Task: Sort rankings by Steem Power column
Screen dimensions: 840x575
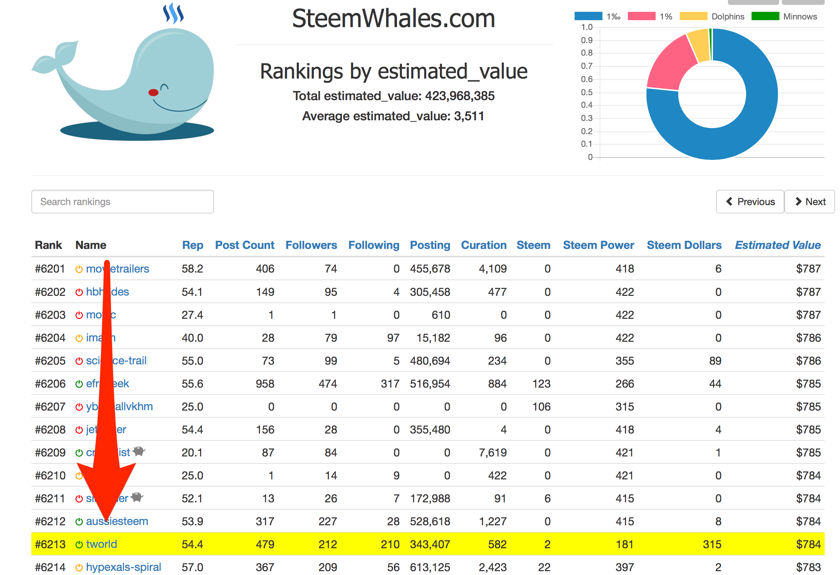Action: point(599,245)
